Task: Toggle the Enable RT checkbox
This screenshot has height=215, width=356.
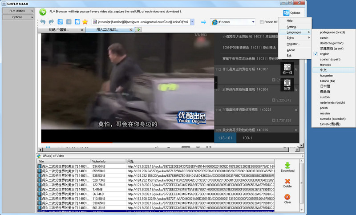Action: click(x=262, y=22)
